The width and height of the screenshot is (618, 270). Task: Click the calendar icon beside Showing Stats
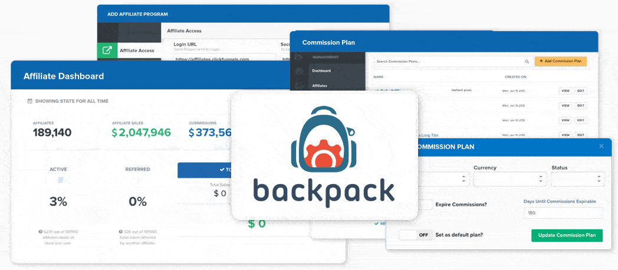(30, 101)
